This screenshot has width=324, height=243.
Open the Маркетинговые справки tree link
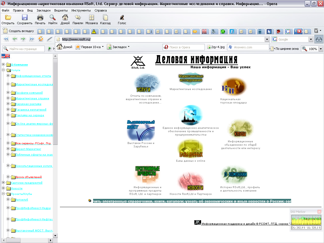point(32,98)
